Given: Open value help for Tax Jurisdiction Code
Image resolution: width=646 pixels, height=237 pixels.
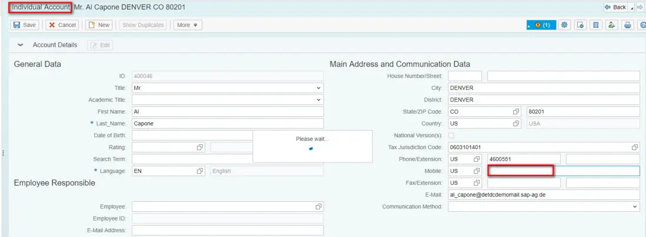Looking at the screenshot, I should (x=635, y=147).
